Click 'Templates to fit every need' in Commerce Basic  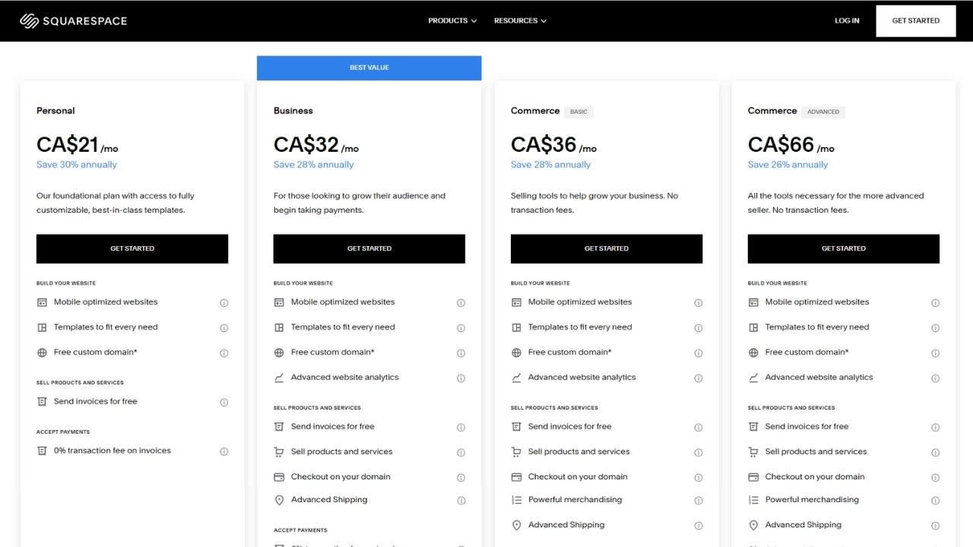(x=580, y=327)
